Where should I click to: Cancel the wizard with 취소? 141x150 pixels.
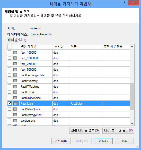tap(124, 141)
